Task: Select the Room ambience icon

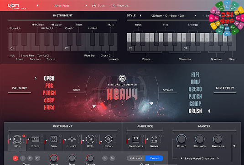Action: (x=154, y=139)
